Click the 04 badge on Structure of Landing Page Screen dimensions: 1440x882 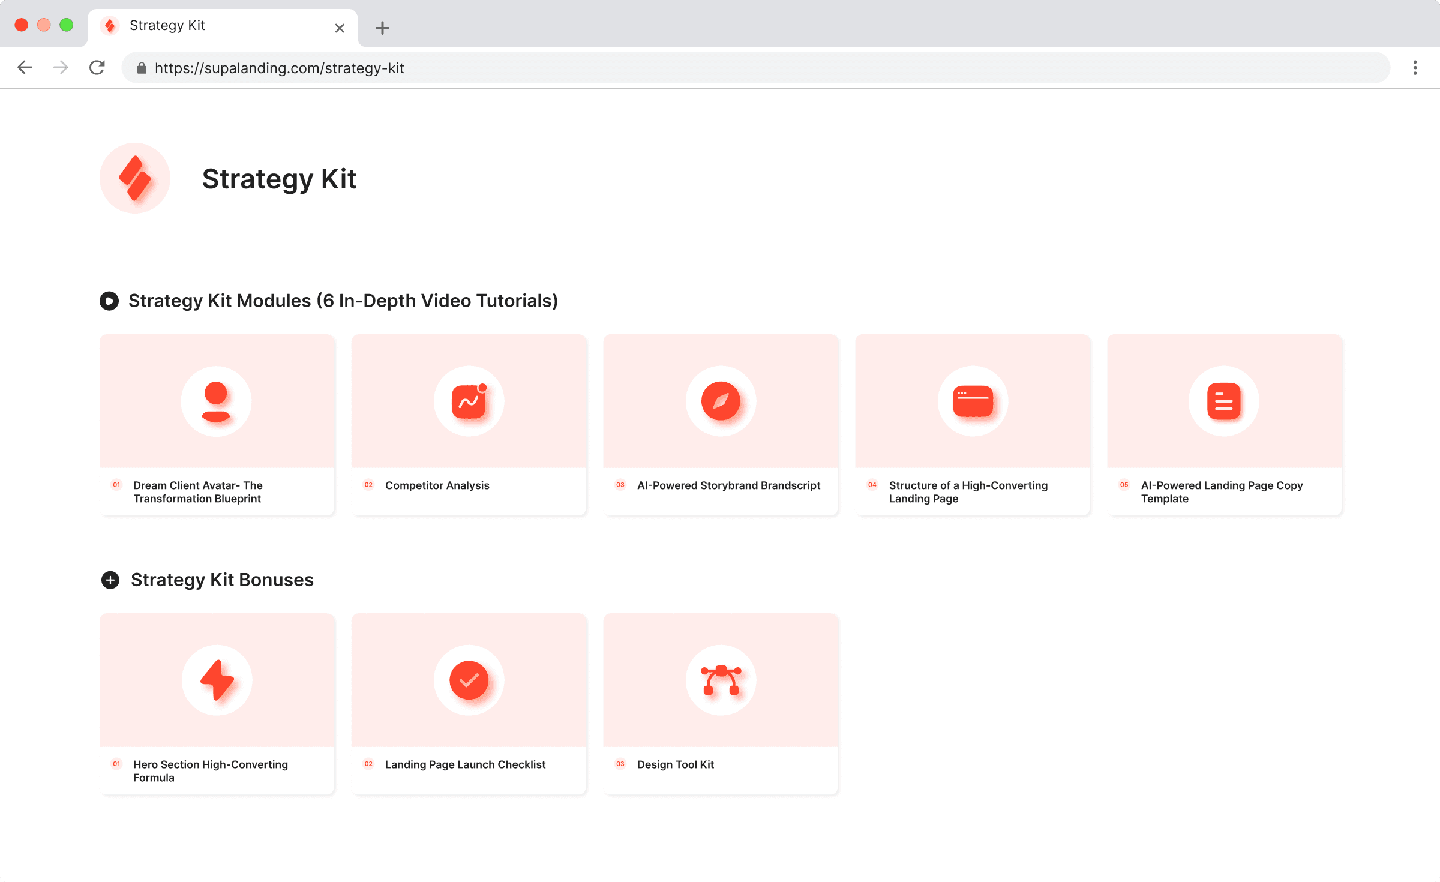tap(872, 485)
